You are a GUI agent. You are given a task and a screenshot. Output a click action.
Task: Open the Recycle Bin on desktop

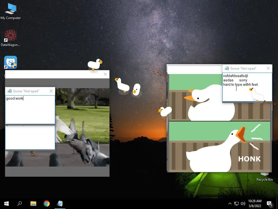point(264,177)
